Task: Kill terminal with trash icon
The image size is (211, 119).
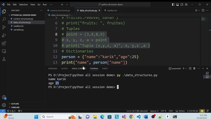Action: click(194, 68)
